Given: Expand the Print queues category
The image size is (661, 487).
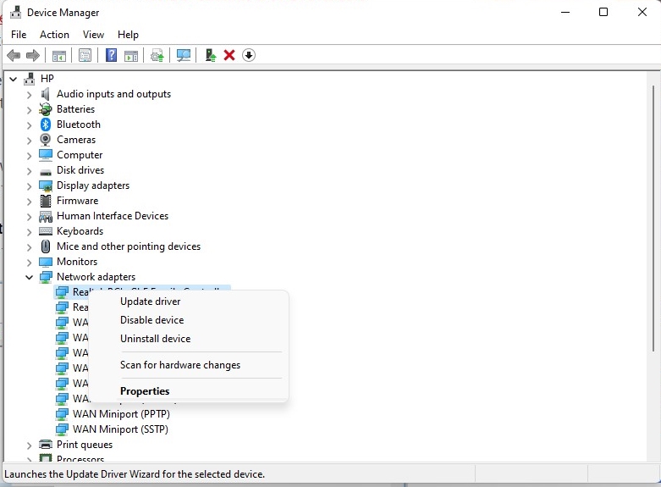Looking at the screenshot, I should tap(29, 445).
